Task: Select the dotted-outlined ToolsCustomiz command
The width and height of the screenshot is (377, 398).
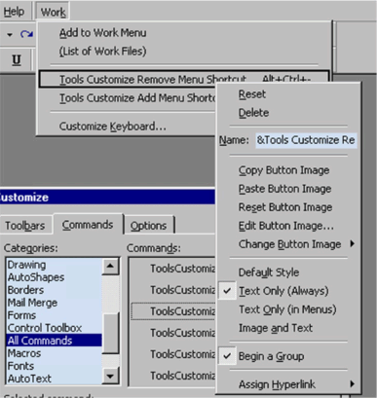Action: [173, 311]
